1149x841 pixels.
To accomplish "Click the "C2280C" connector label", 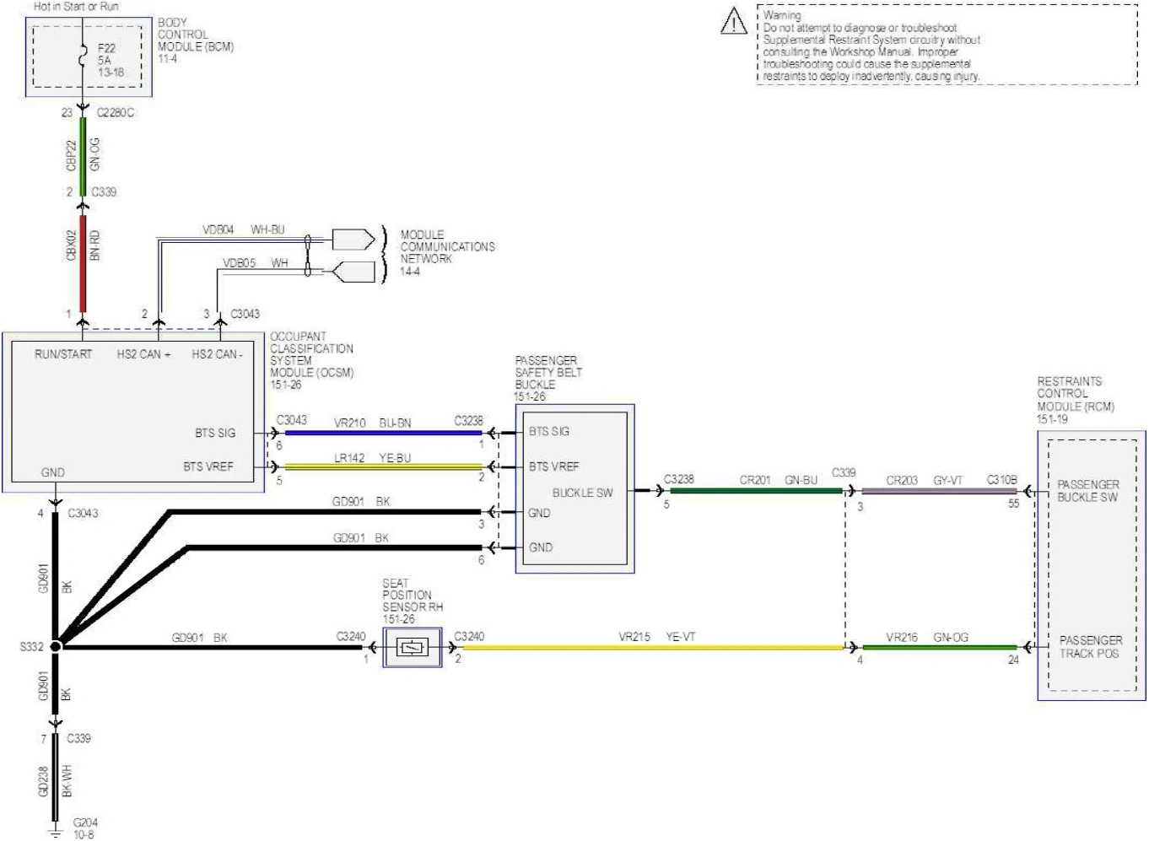I will 116,112.
